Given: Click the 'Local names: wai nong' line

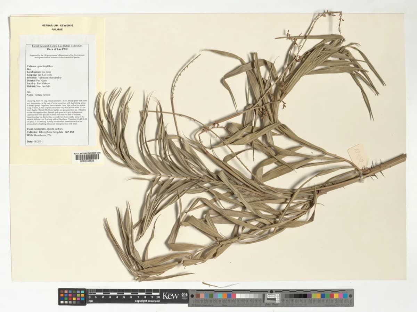Looking at the screenshot, I should 40,72.
